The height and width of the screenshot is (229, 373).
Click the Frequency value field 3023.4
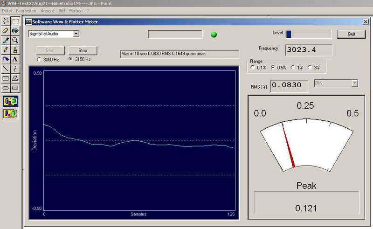tap(309, 50)
